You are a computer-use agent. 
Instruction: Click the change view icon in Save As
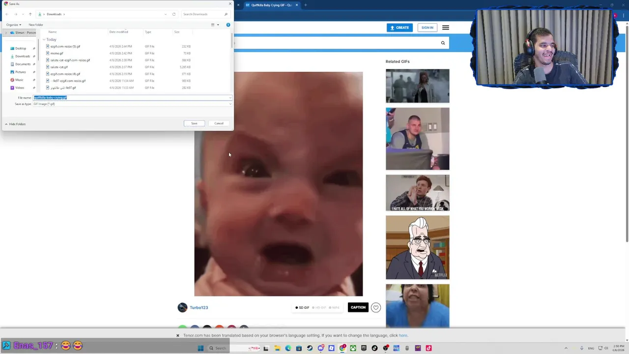[x=213, y=25]
